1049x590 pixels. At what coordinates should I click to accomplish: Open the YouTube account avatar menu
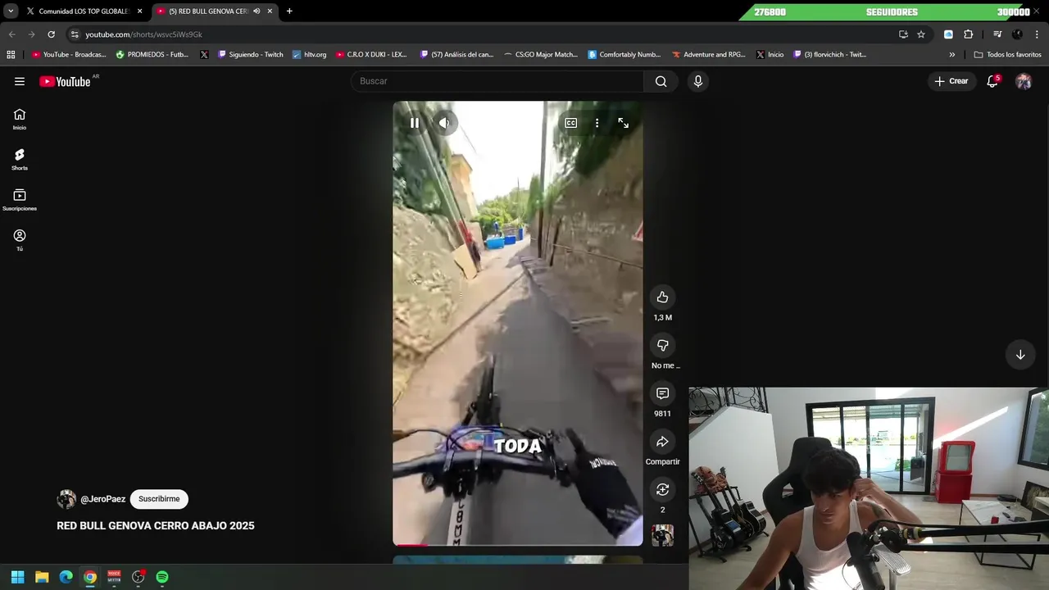[1024, 81]
